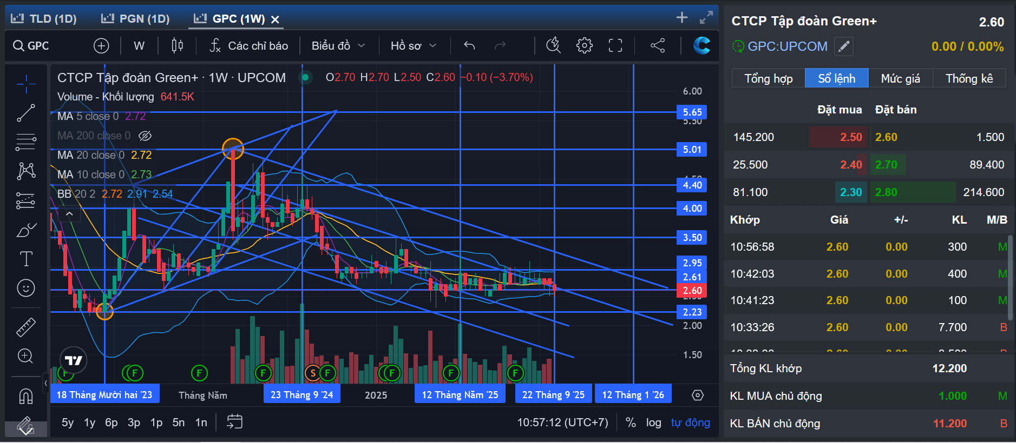This screenshot has height=443, width=1016.
Task: Show the hidden MA 200 indicator
Action: 145,136
